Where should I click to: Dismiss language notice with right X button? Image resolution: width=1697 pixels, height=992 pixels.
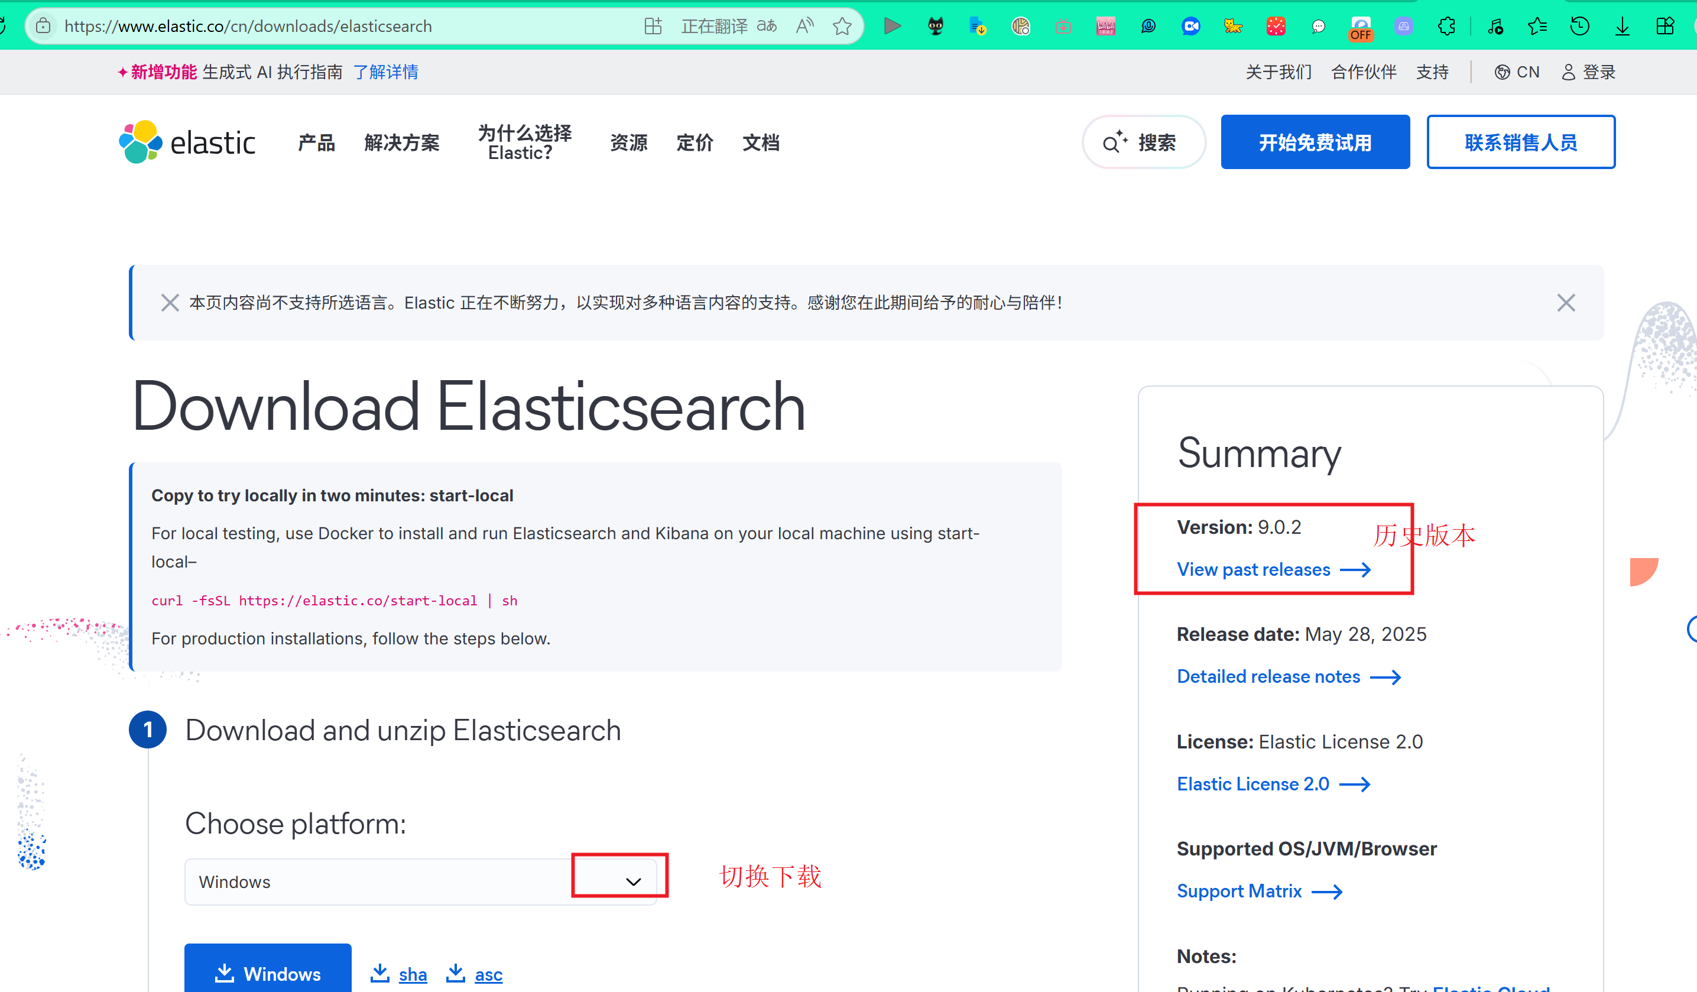(x=1566, y=302)
